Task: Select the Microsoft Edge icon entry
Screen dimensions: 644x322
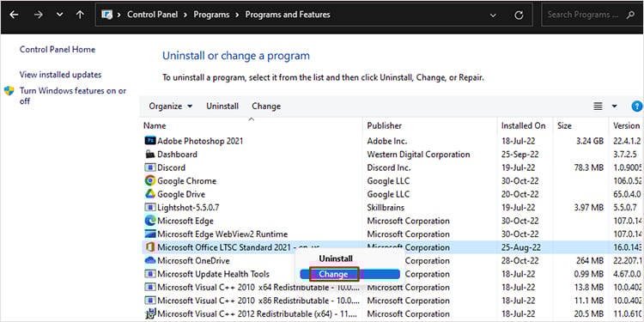Action: click(150, 221)
